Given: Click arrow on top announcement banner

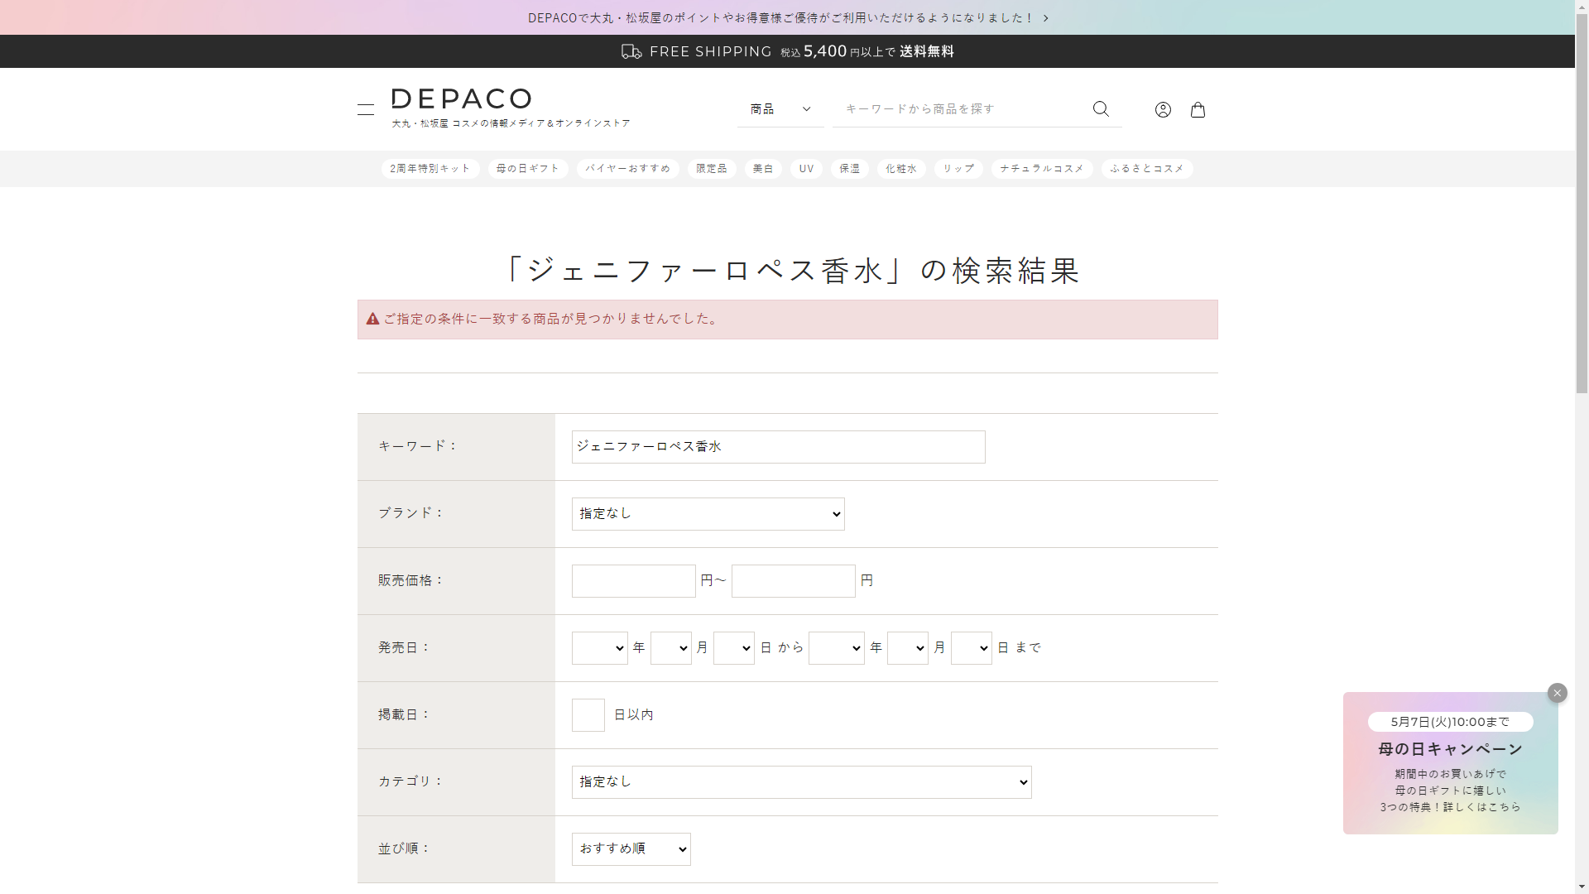Looking at the screenshot, I should tap(1046, 18).
